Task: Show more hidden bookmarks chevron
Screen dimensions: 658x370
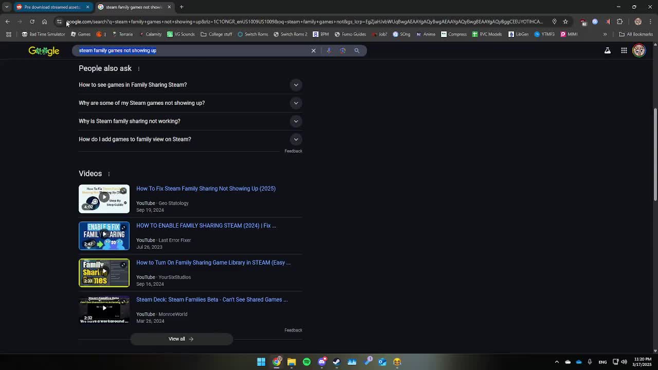Action: coord(605,34)
